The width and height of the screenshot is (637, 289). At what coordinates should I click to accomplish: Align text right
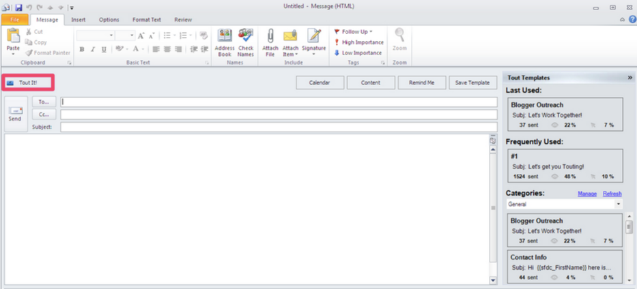point(178,50)
